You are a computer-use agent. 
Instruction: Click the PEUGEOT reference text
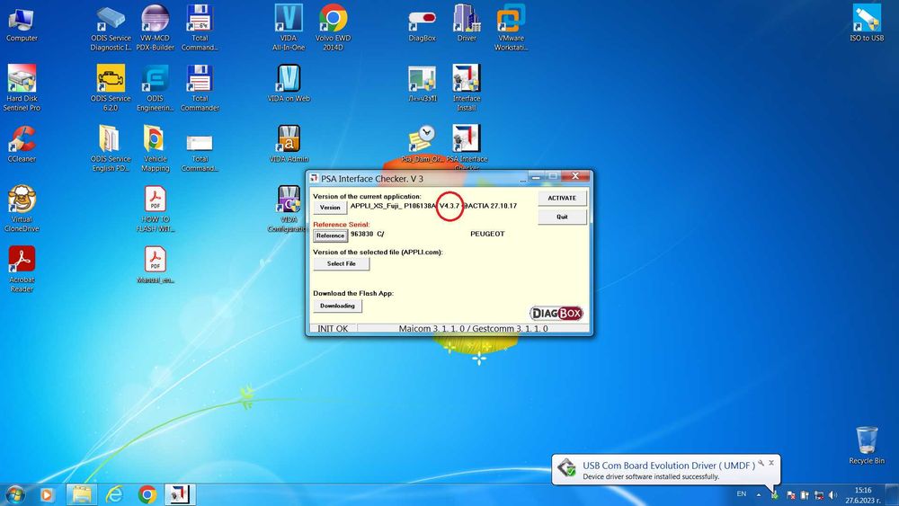pos(487,234)
